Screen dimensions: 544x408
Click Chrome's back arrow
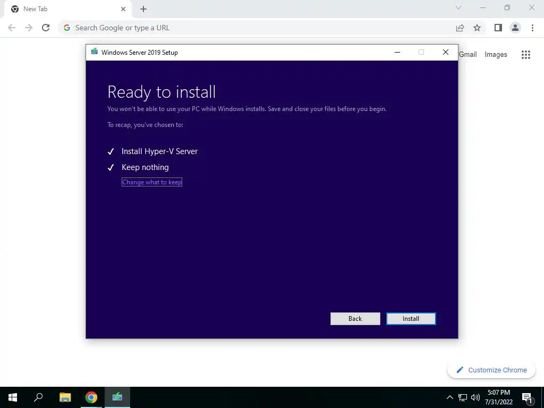tap(12, 28)
